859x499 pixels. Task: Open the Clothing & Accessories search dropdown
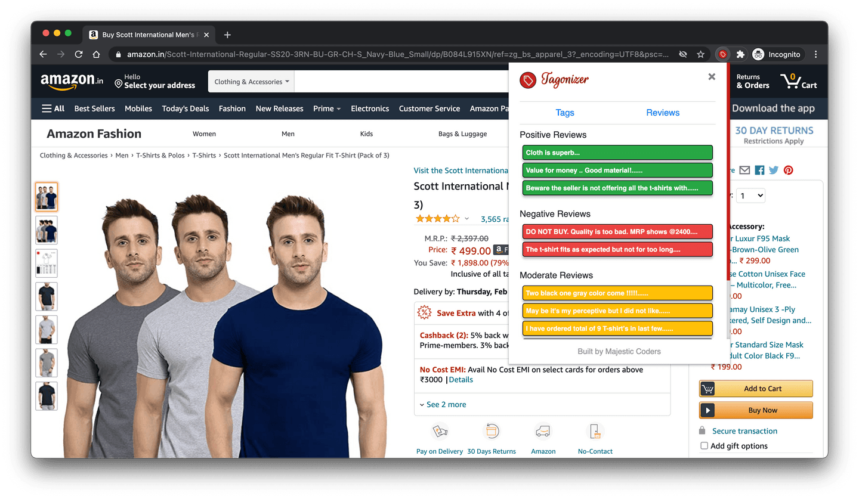click(251, 82)
